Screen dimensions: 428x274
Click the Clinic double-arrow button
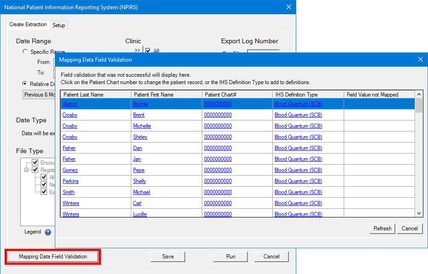(137, 51)
